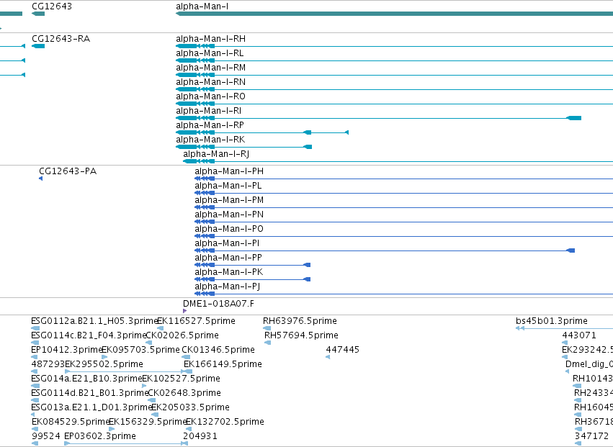Open protein alpha-Man-I-PI label
The height and width of the screenshot is (447, 613).
click(x=227, y=243)
